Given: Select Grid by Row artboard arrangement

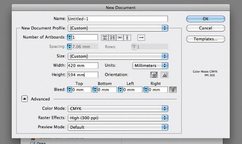Looking at the screenshot, I should (x=105, y=38).
